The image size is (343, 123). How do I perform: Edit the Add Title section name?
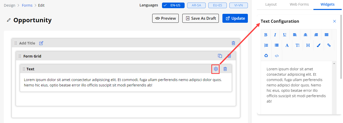pos(41,43)
